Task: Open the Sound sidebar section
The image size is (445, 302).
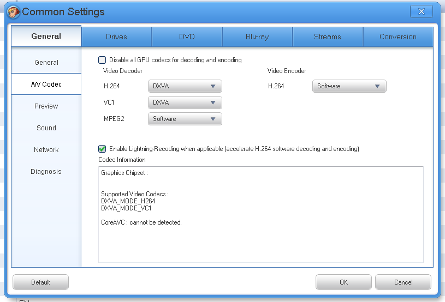Action: click(46, 128)
